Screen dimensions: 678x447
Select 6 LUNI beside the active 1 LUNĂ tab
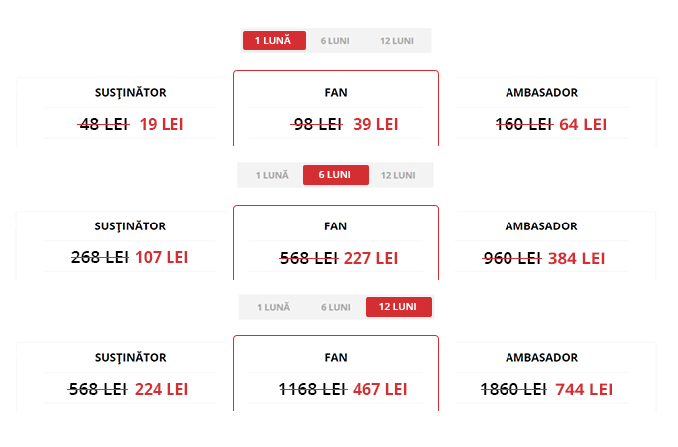[335, 41]
